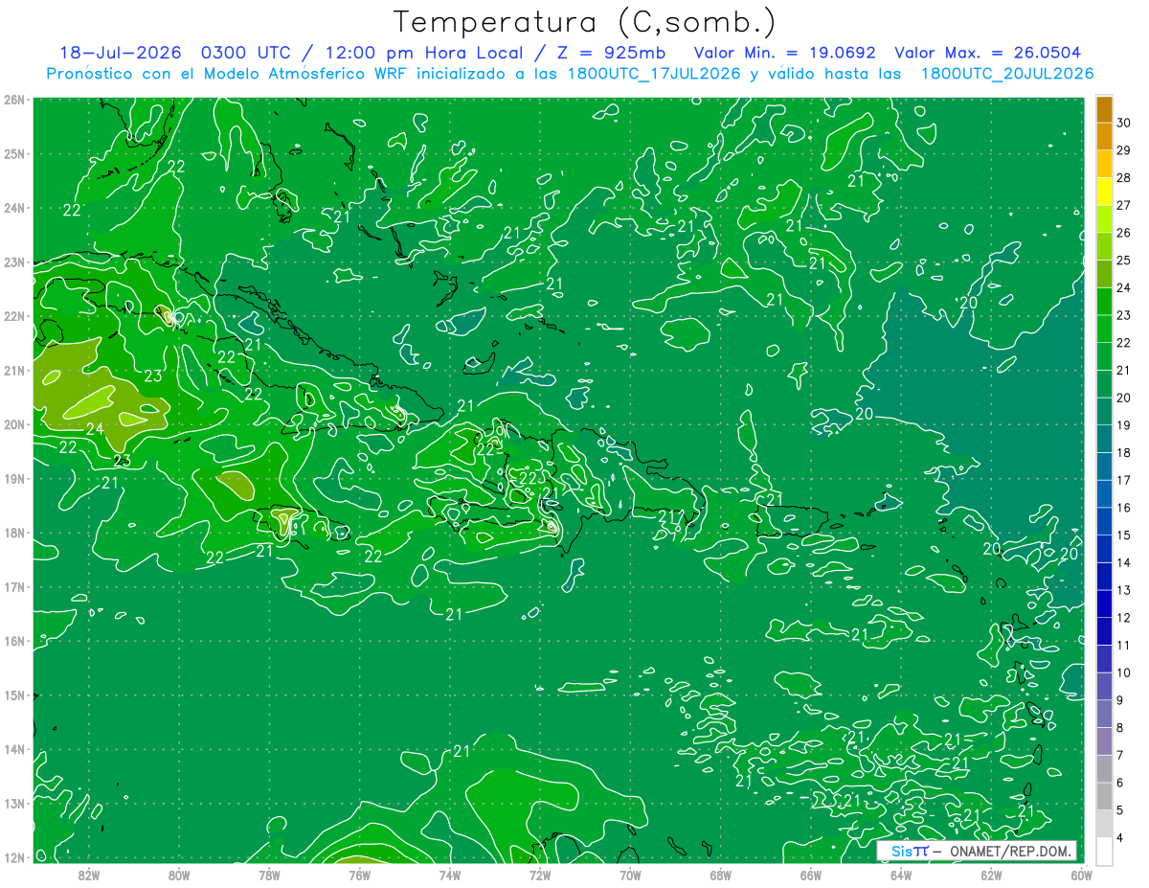Click latitude axis label "19N"

click(x=14, y=479)
